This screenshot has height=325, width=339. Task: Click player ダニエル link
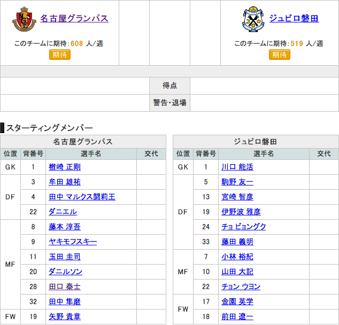pos(63,212)
